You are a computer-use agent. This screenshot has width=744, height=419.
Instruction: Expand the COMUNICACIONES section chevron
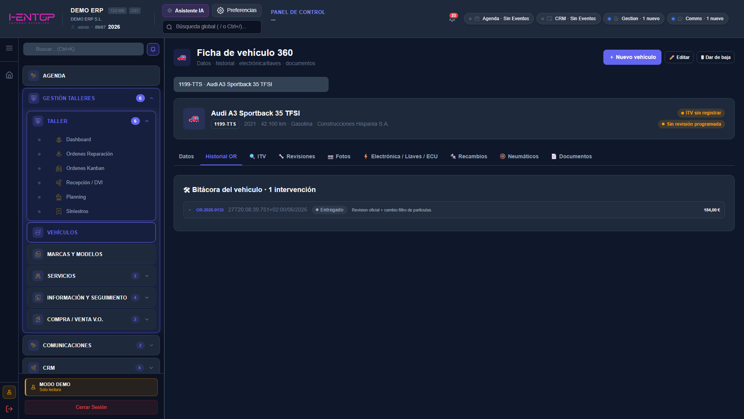click(x=152, y=345)
